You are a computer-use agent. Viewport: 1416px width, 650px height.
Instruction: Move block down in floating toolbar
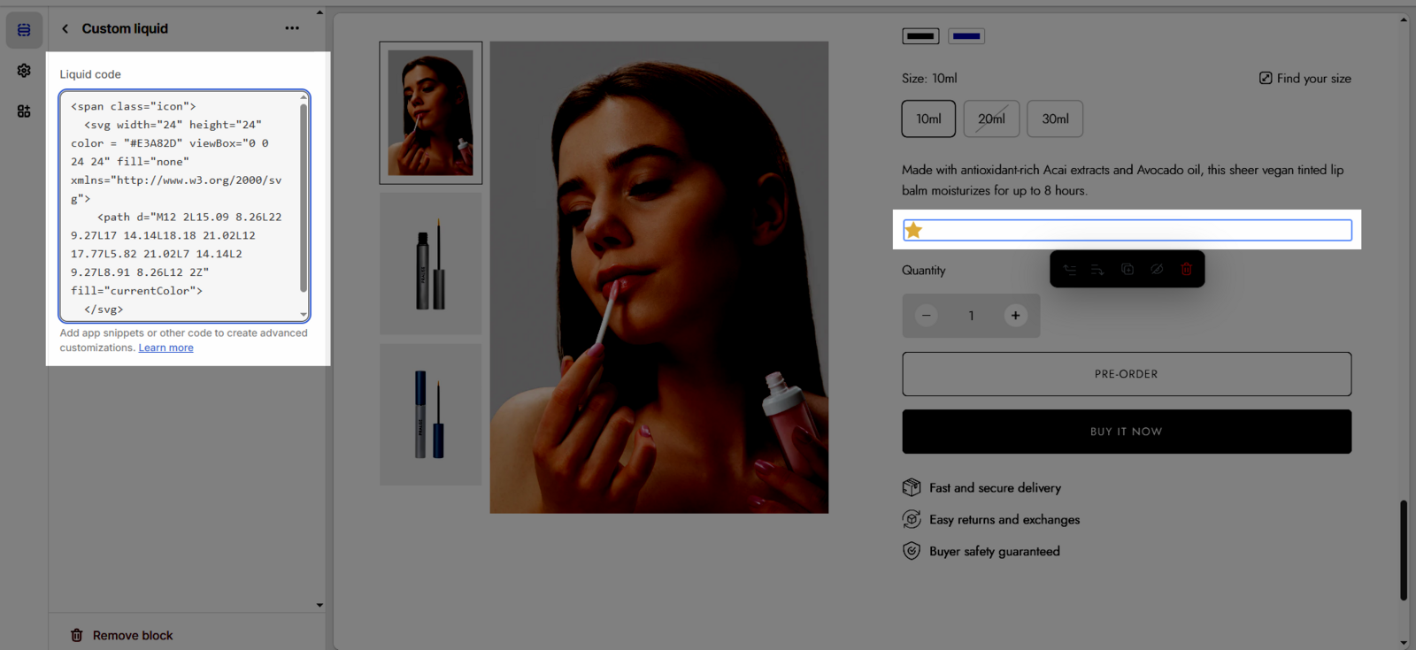tap(1097, 270)
